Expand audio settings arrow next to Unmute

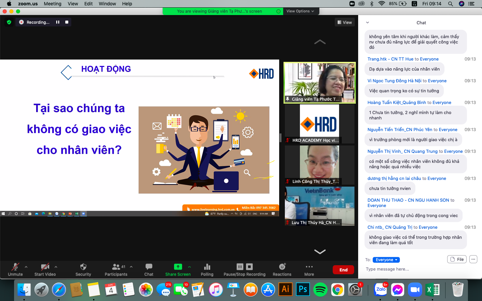point(26,267)
